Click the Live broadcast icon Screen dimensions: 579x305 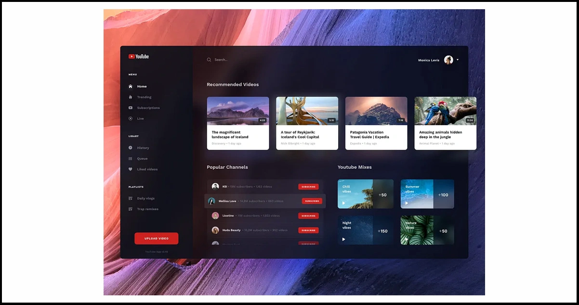click(131, 118)
